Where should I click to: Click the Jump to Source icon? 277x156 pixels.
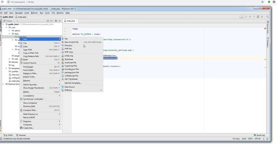21,63
